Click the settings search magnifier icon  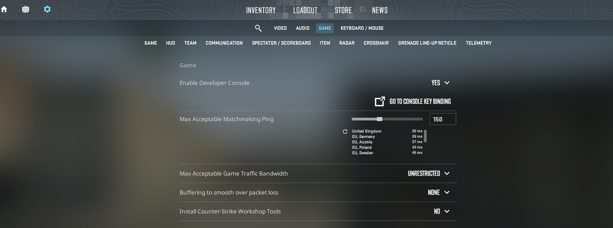258,28
